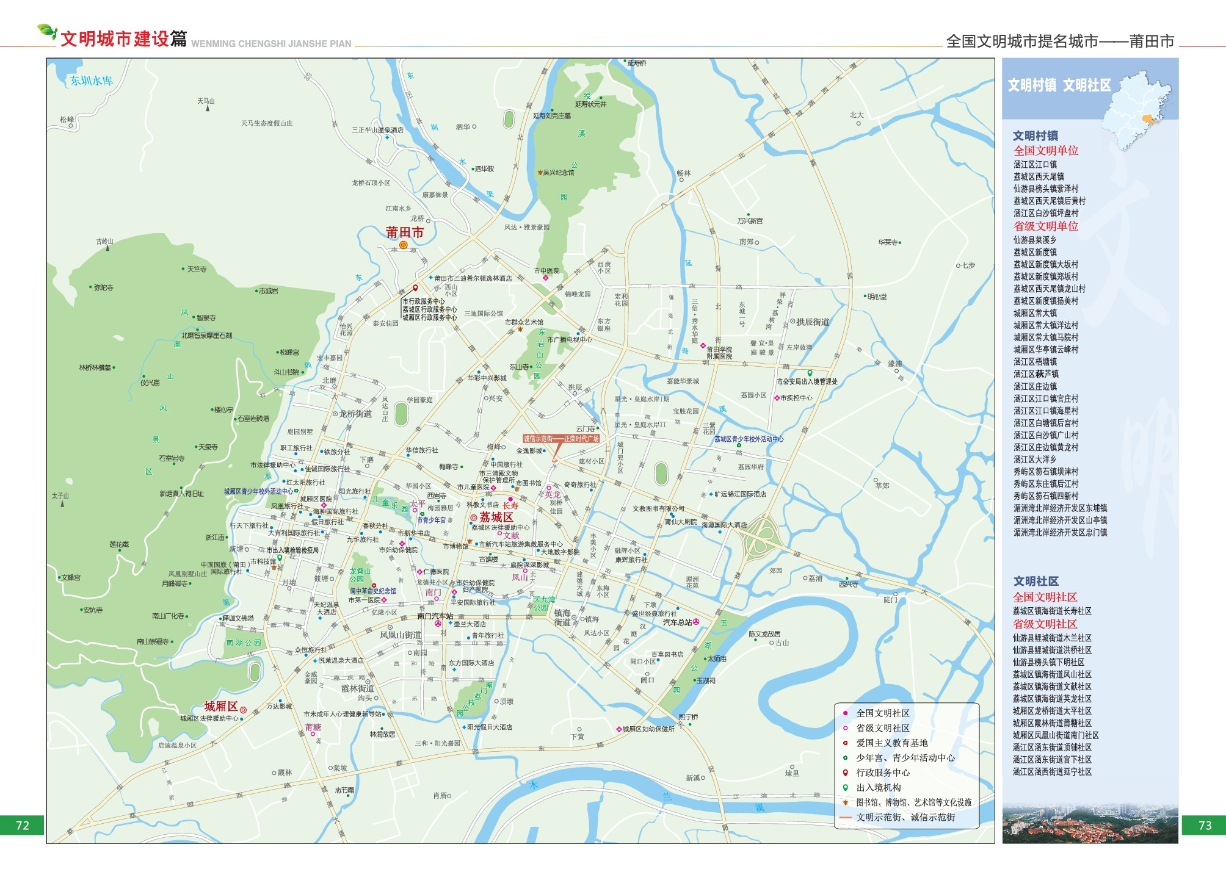This screenshot has width=1226, height=883.
Task: Select 仙游县菜溪乡 in the list
Action: click(x=1035, y=240)
